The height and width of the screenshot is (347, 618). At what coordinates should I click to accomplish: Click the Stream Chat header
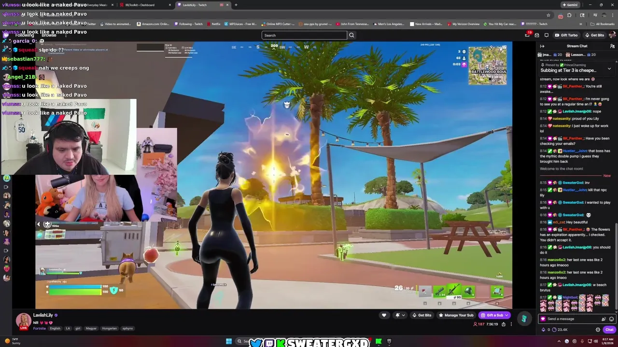(577, 46)
